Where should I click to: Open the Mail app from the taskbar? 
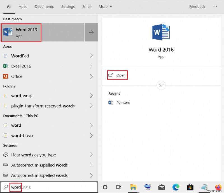[x=162, y=187]
